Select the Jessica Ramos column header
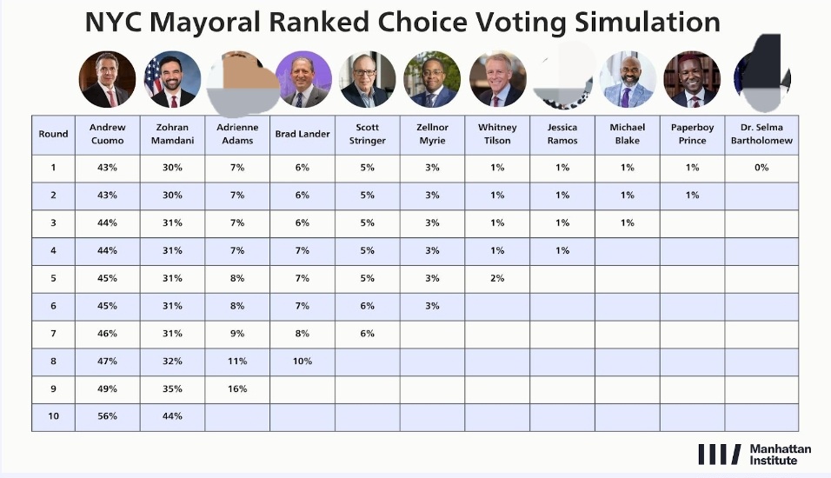The height and width of the screenshot is (478, 831). (562, 135)
